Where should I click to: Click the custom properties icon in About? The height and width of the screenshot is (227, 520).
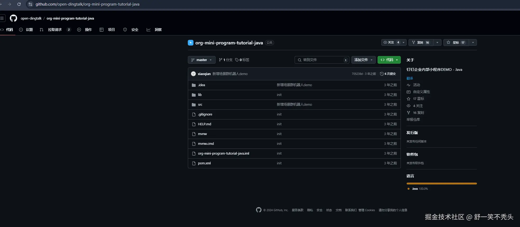[408, 92]
